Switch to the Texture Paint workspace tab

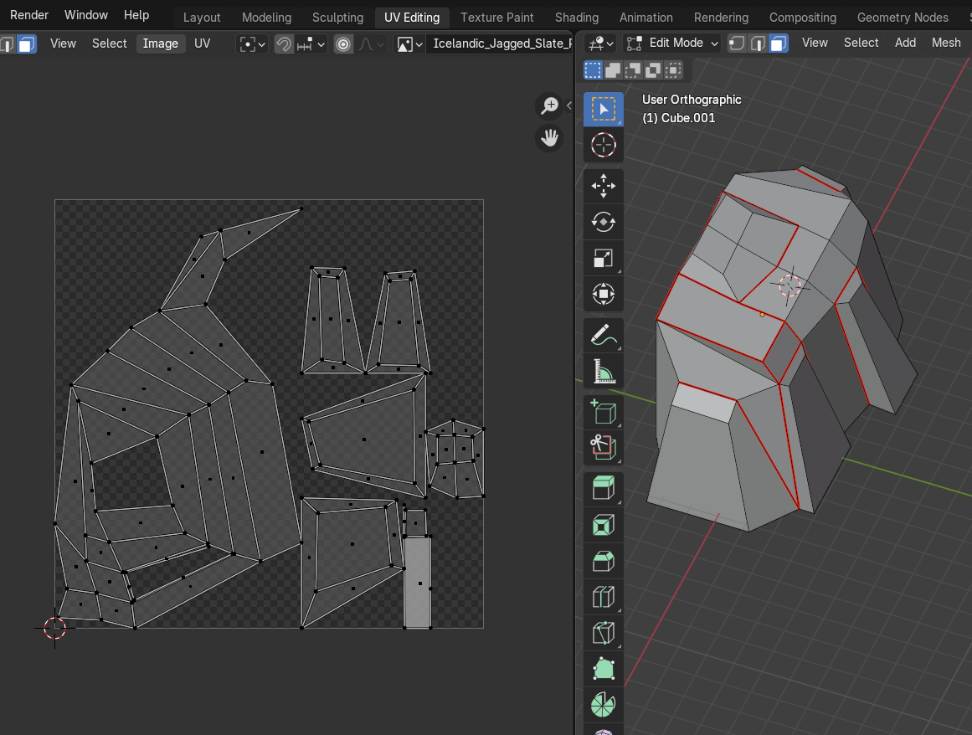click(x=496, y=17)
